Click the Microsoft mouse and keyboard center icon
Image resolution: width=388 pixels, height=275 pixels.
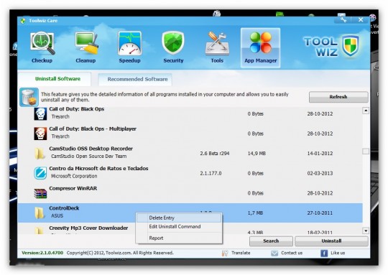40,173
